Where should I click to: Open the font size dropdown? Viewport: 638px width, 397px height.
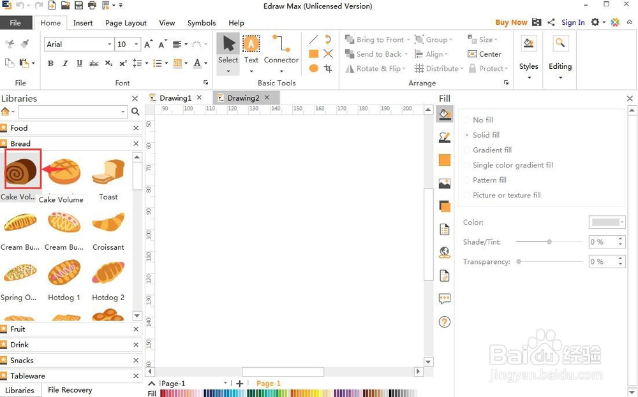coord(137,45)
